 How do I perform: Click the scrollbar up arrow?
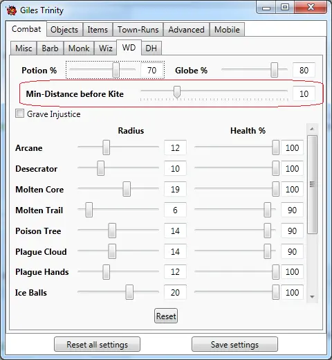tap(312, 129)
